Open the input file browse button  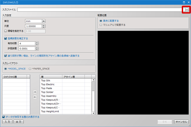point(187,9)
